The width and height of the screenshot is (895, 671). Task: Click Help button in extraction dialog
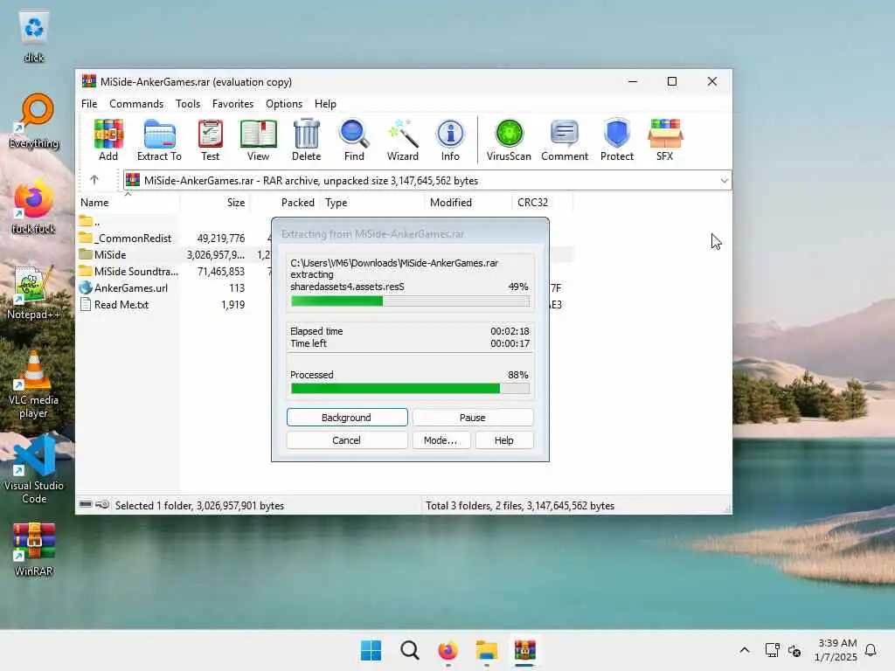coord(504,440)
